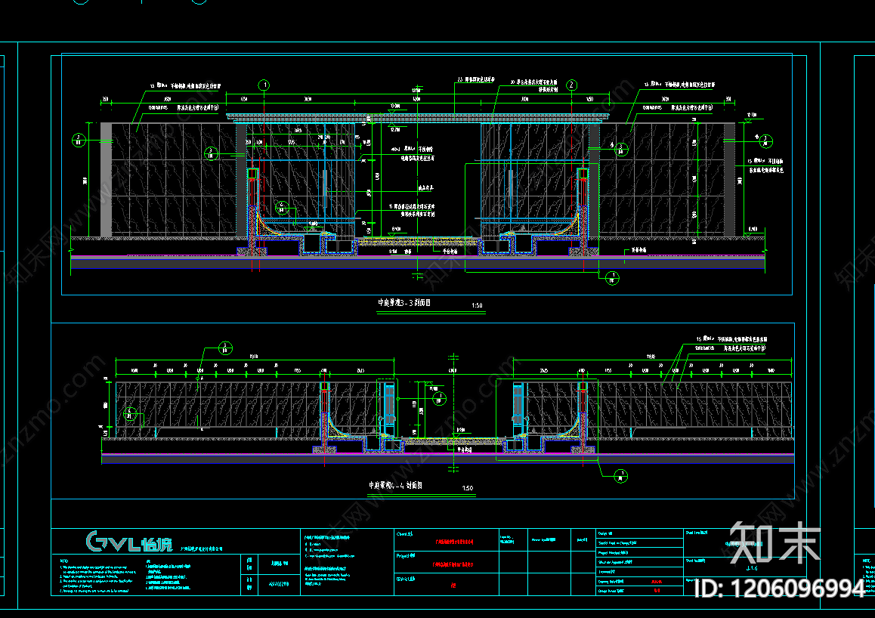Select the 中庭景观4-4剖面图 drawing title
875x618 pixels.
point(395,485)
